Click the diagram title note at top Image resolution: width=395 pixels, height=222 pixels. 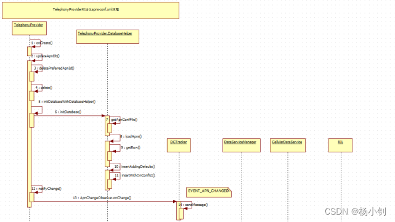91,10
